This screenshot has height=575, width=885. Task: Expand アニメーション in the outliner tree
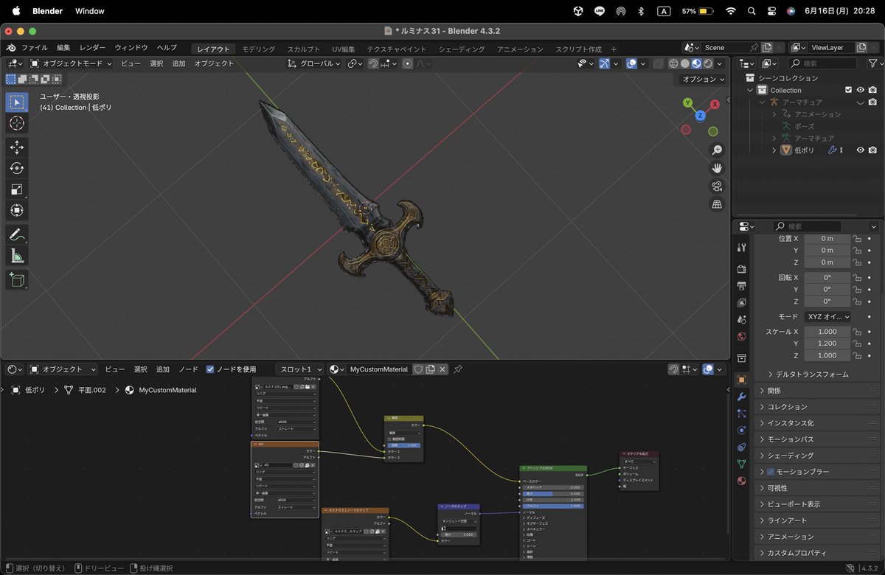coord(774,114)
